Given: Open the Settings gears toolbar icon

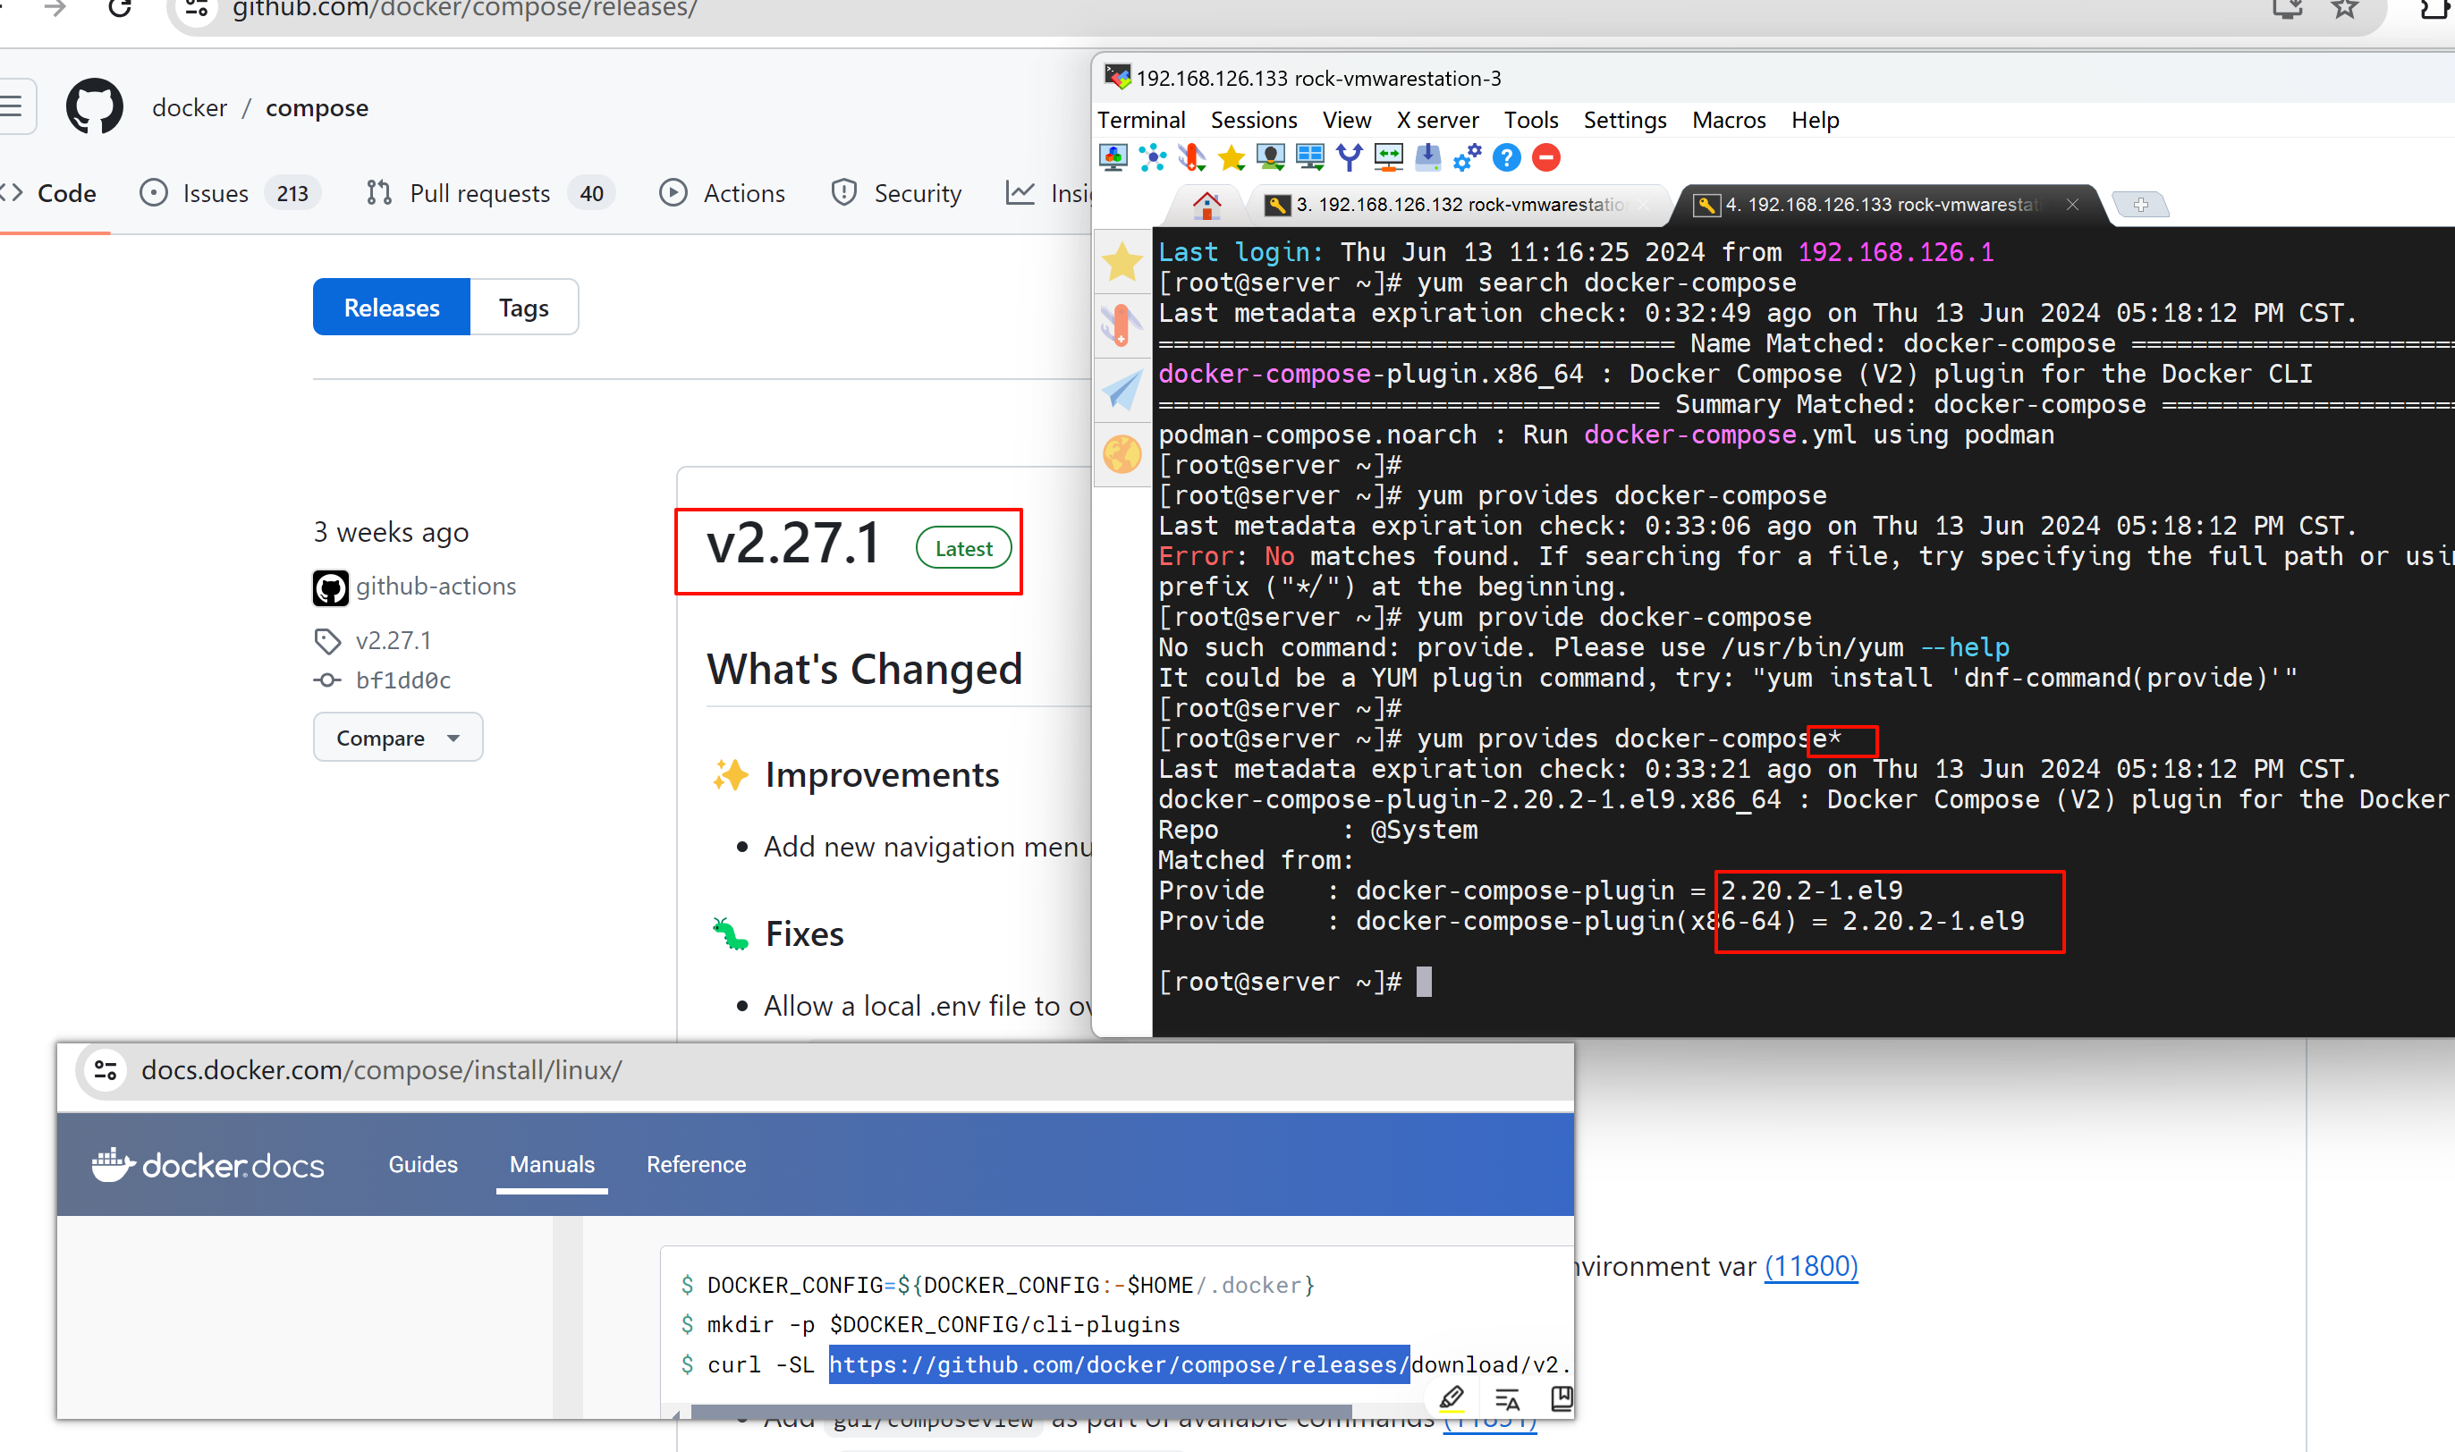Looking at the screenshot, I should point(1467,157).
